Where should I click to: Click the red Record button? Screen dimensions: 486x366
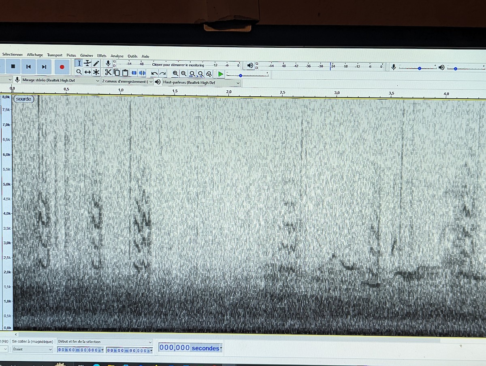[x=62, y=67]
